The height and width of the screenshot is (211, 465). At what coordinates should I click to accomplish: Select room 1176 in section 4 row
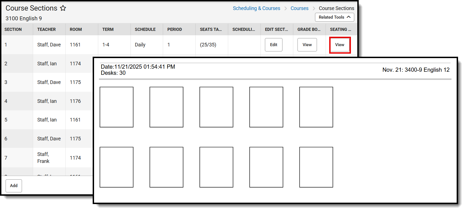pyautogui.click(x=75, y=101)
